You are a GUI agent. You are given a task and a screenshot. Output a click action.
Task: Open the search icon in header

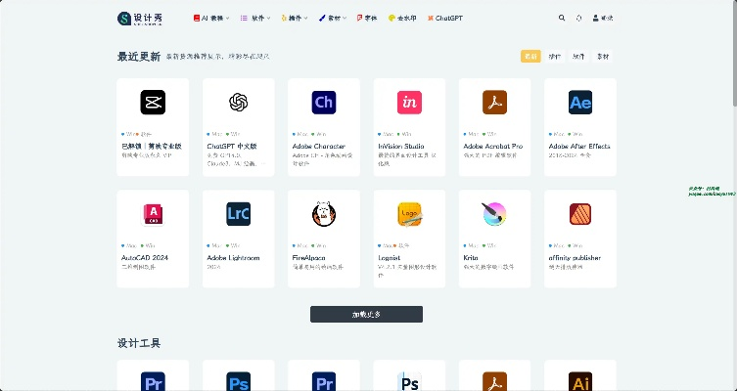click(562, 18)
